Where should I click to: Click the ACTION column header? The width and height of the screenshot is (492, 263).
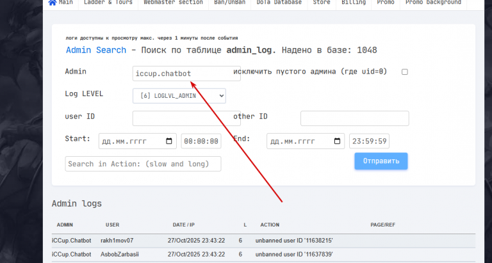pos(270,225)
